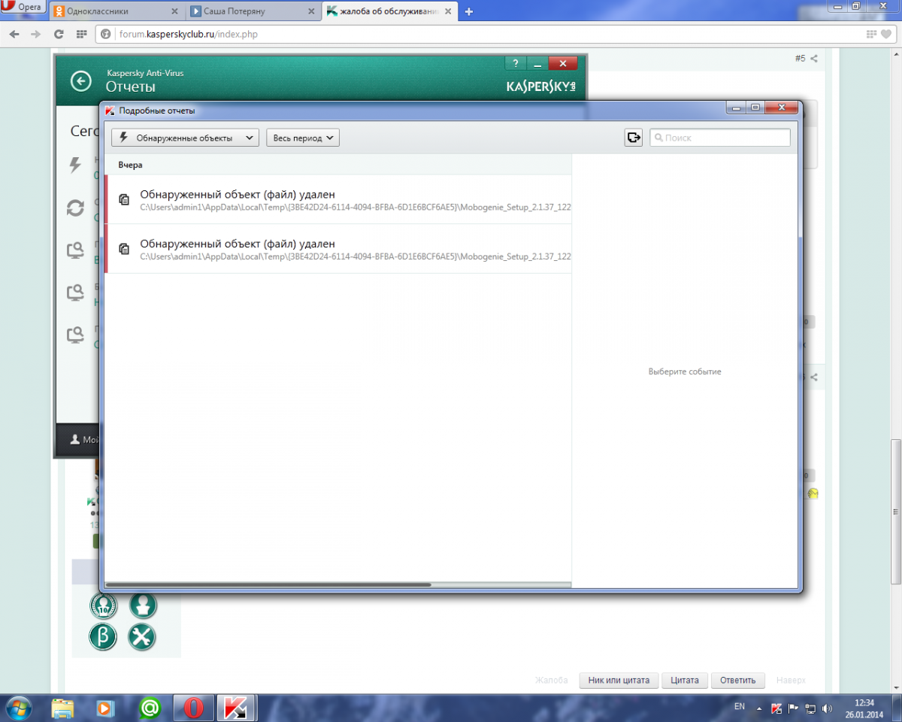This screenshot has height=722, width=902.
Task: Click file icon of the second deleted object row
Action: point(124,249)
